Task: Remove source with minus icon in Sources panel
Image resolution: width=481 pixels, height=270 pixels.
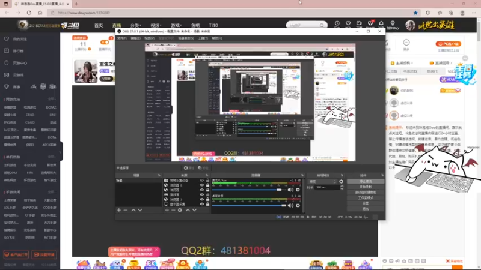Action: pos(173,210)
